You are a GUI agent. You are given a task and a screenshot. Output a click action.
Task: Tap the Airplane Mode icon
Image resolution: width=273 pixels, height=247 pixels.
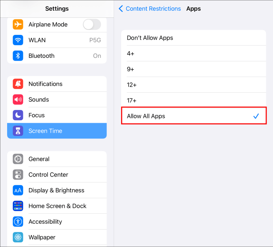18,25
